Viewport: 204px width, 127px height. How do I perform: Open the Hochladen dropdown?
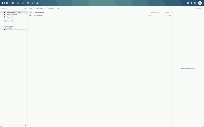tap(40, 8)
